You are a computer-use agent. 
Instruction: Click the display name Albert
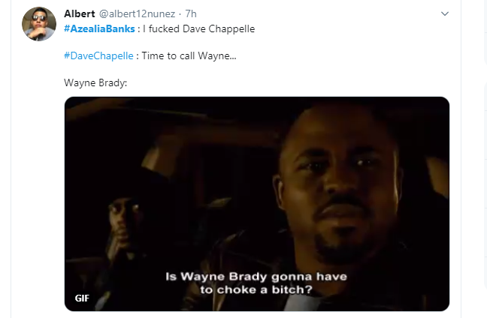click(x=80, y=13)
